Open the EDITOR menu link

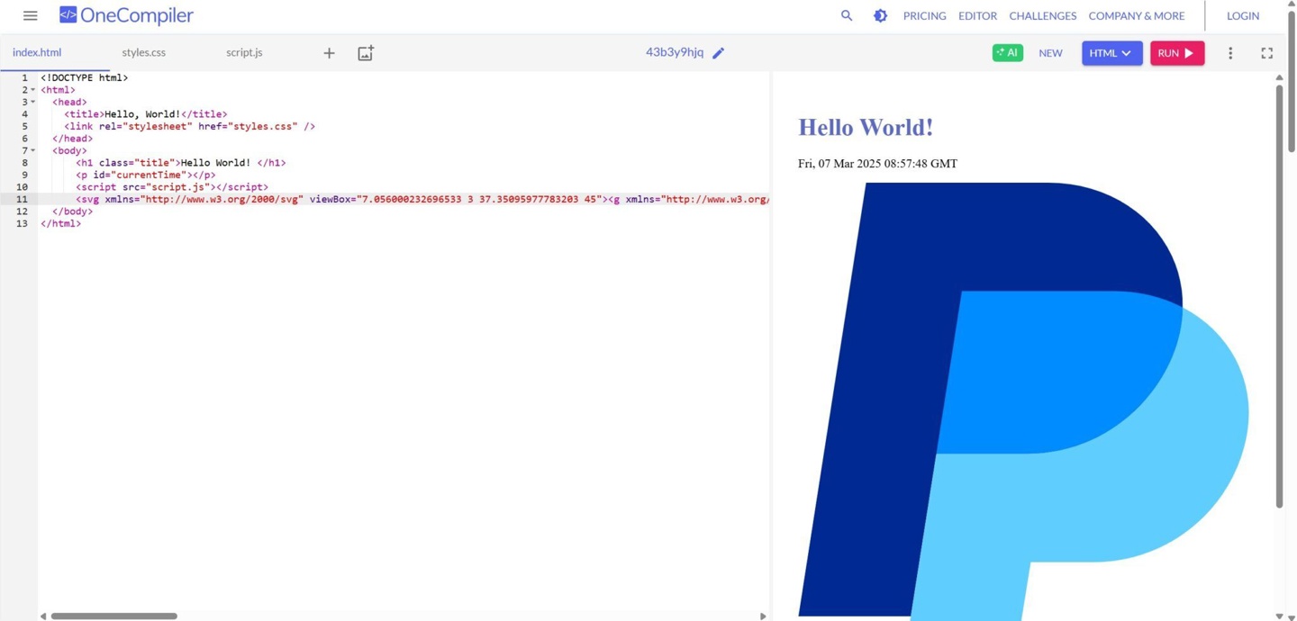(977, 15)
